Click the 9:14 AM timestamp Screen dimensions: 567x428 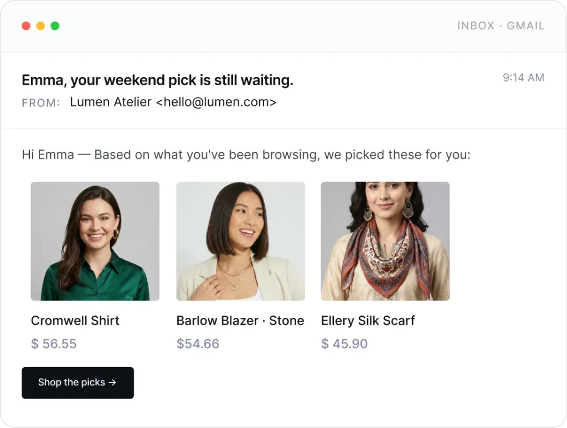coord(523,78)
